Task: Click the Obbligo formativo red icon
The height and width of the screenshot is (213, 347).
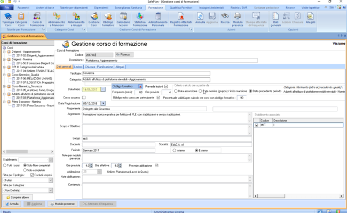Action: pyautogui.click(x=140, y=86)
